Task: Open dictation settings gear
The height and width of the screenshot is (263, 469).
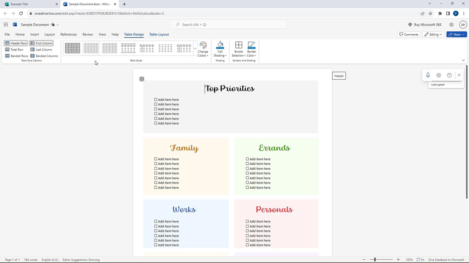Action: (439, 75)
